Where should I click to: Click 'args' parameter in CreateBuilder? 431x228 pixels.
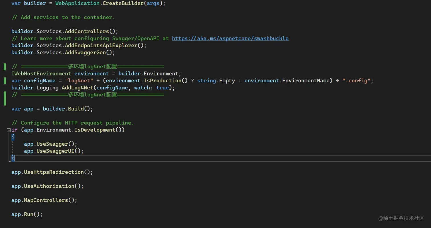pos(153,3)
